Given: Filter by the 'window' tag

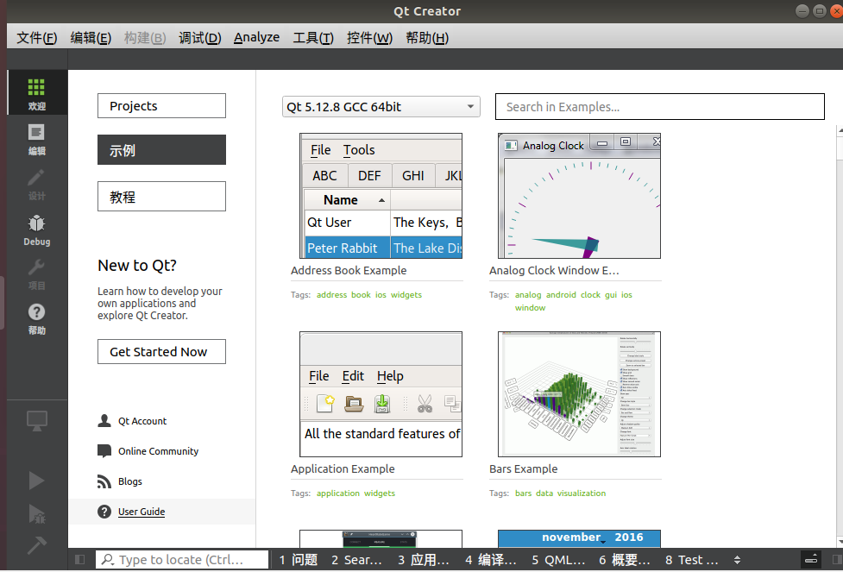Looking at the screenshot, I should point(530,307).
